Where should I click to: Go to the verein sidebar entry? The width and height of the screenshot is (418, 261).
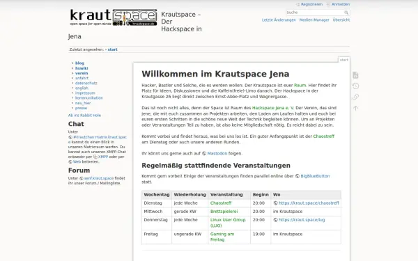[x=82, y=73]
